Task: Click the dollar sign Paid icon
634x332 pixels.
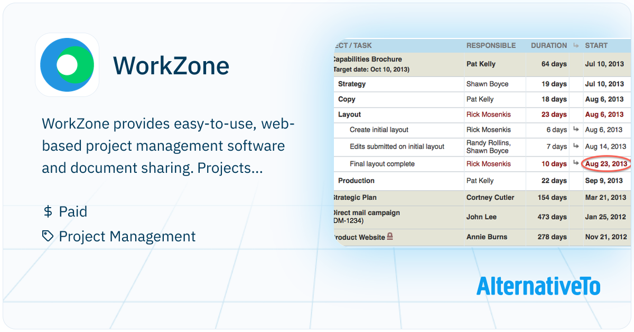Action: tap(48, 212)
